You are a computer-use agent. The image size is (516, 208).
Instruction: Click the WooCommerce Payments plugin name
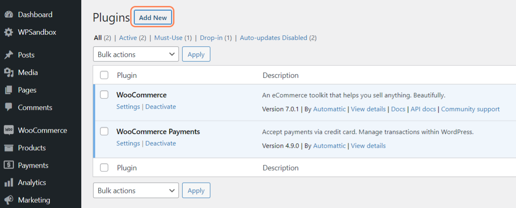[158, 131]
